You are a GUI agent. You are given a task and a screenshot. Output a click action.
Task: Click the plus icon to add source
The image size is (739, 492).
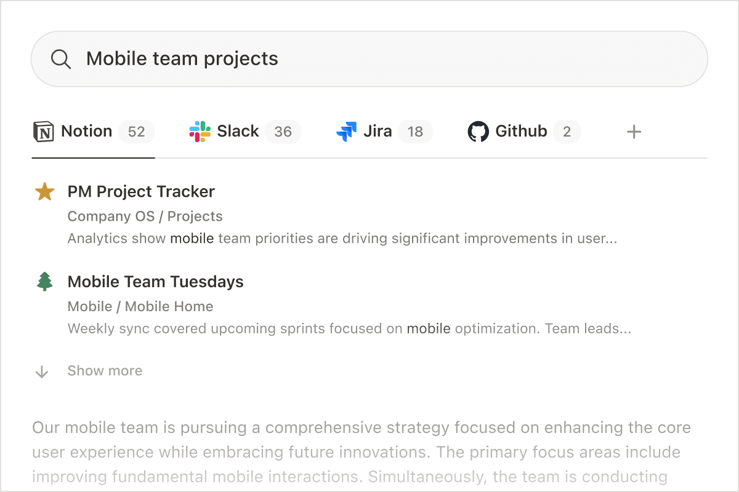pyautogui.click(x=634, y=132)
